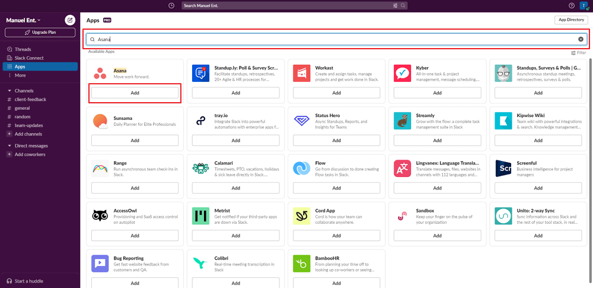Screen dimensions: 593x288
Task: Open the help question mark icon
Action: tap(572, 6)
